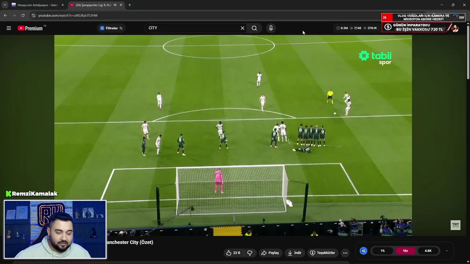The width and height of the screenshot is (470, 264).
Task: Click the RemziKamalak channel name overlay
Action: (32, 194)
